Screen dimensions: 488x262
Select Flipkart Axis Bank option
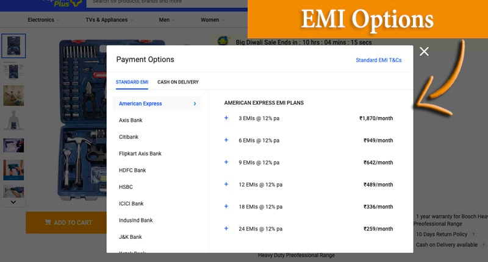click(140, 154)
